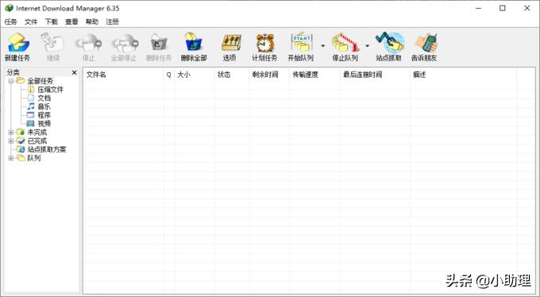Select the 全部任务 folder

[x=40, y=81]
